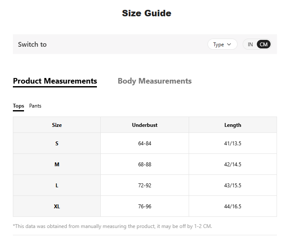Show the Pants measurements
The height and width of the screenshot is (240, 283).
tap(35, 106)
